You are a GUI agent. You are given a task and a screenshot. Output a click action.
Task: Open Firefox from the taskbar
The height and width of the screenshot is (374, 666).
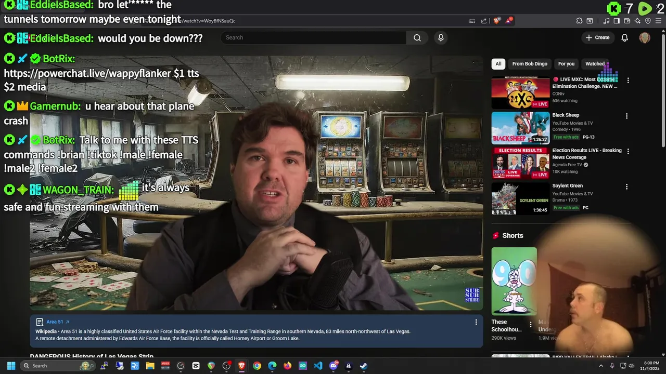tap(287, 366)
